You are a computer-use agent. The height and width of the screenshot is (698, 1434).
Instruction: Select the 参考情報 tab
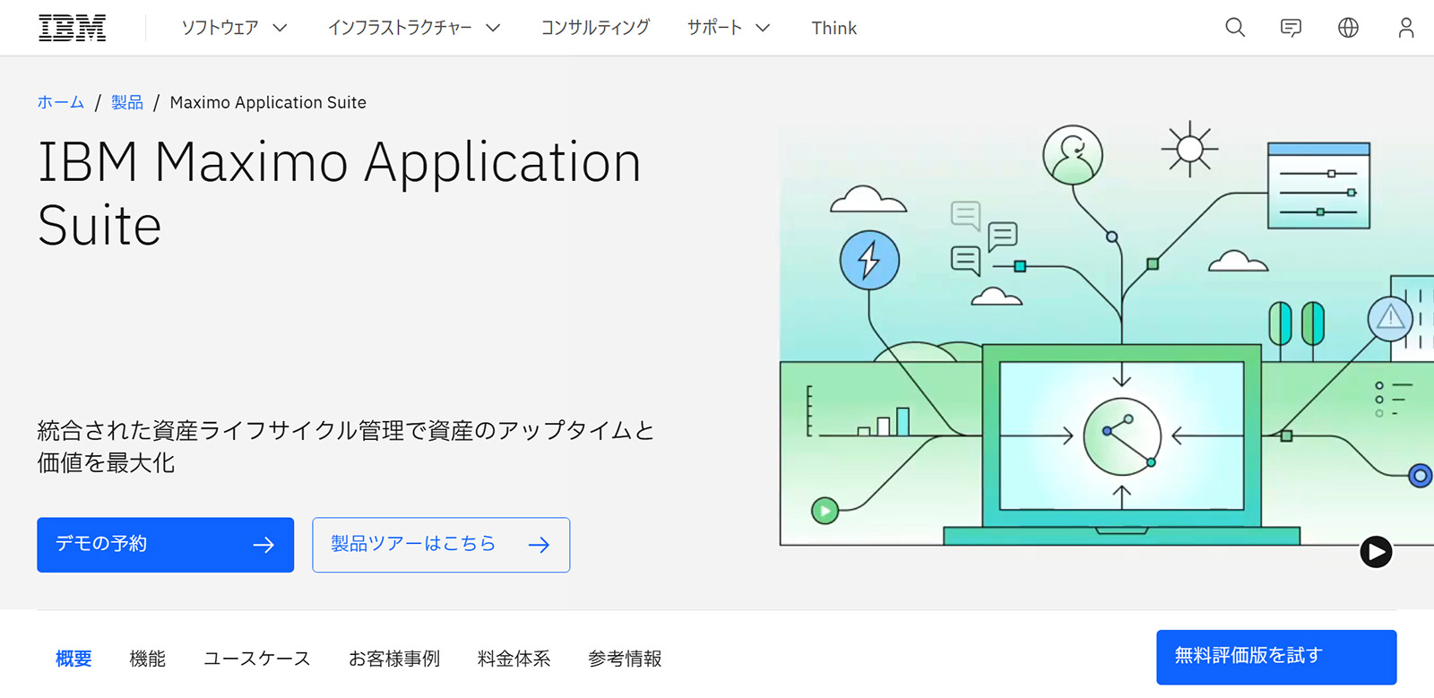pos(625,659)
